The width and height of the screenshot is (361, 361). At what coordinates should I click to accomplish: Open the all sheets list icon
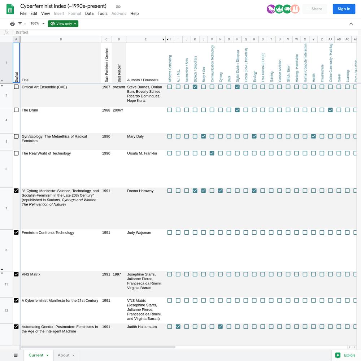tap(16, 355)
